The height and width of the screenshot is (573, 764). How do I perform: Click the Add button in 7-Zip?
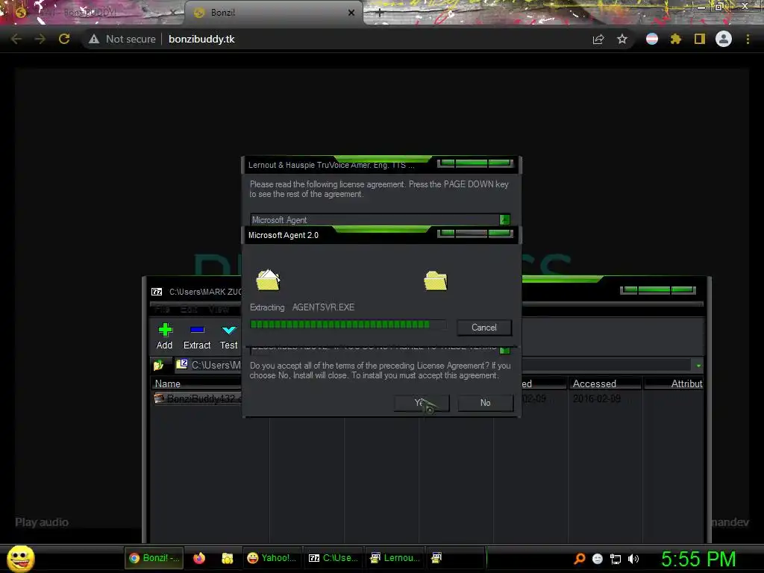[165, 336]
